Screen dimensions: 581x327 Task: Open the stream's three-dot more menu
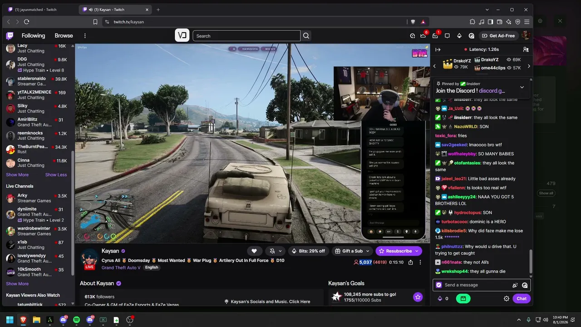[420, 263]
